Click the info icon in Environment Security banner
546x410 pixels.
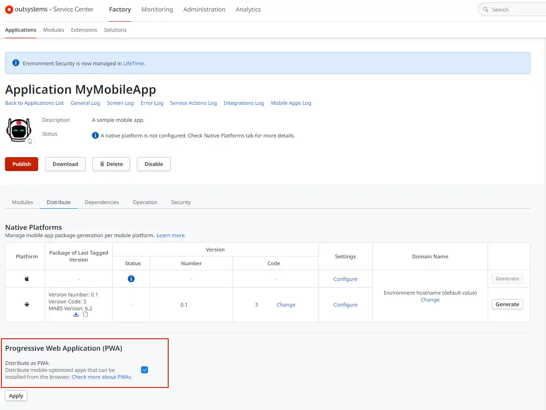coord(16,63)
